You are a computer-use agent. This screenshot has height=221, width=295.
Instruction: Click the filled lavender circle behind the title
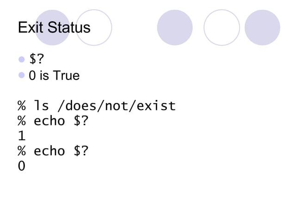53,27
